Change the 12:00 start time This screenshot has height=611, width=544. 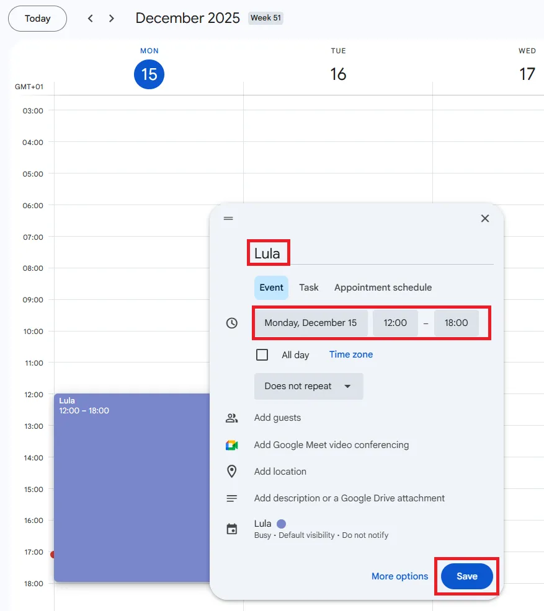coord(395,323)
